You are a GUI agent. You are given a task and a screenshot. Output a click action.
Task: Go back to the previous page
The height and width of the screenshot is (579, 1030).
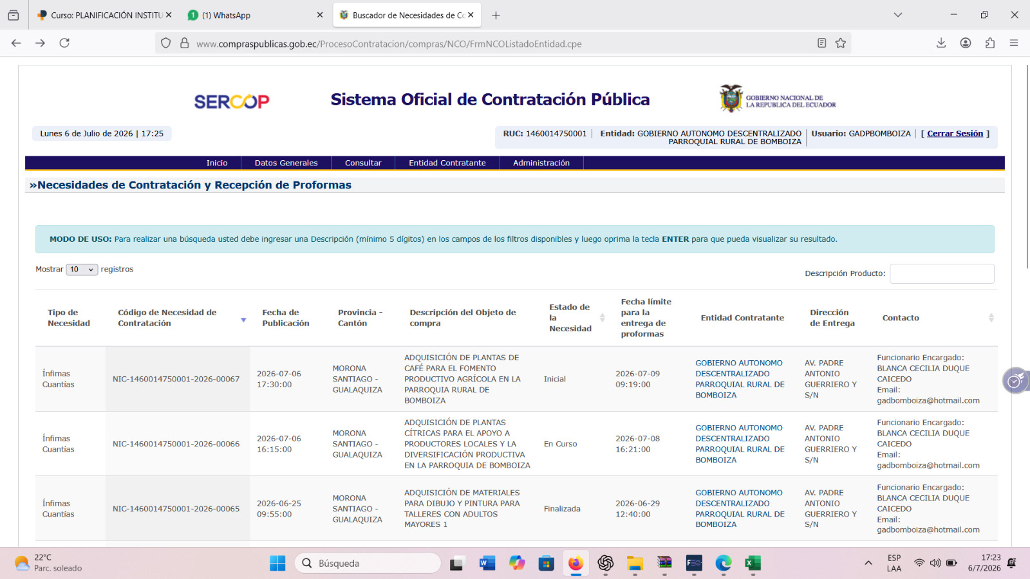click(x=16, y=43)
